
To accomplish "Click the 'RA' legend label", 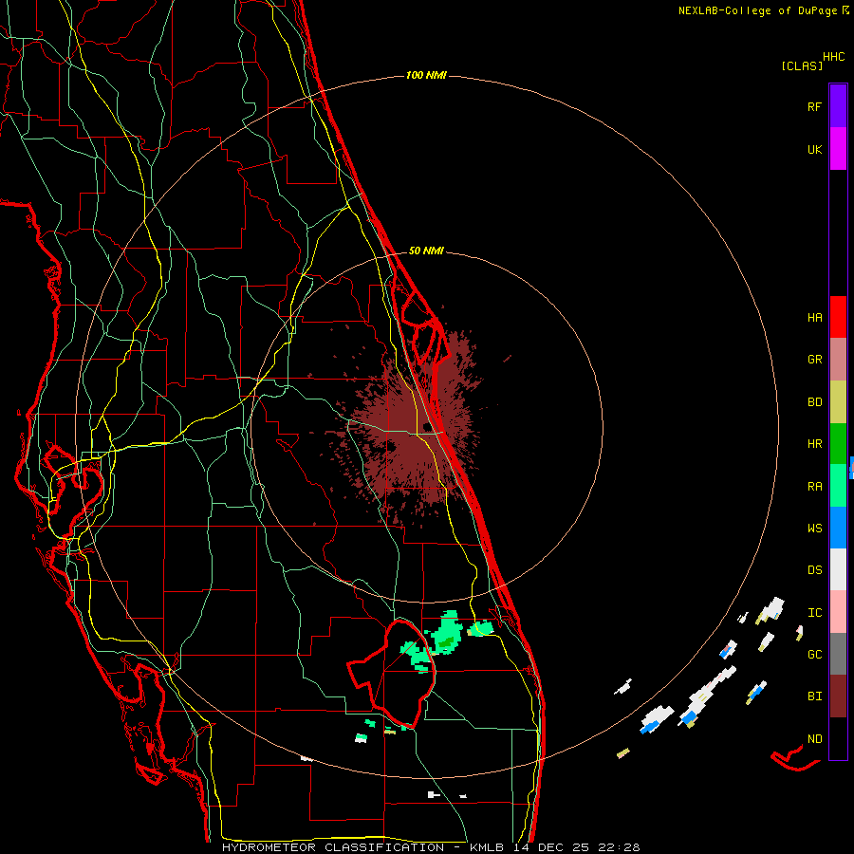I will (814, 487).
